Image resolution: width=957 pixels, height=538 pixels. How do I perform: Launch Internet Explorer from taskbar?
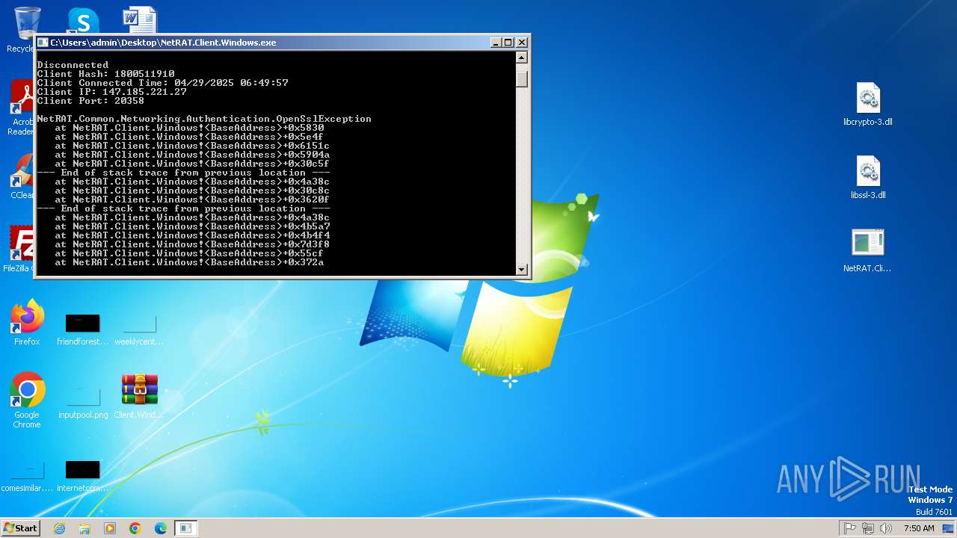pos(60,528)
